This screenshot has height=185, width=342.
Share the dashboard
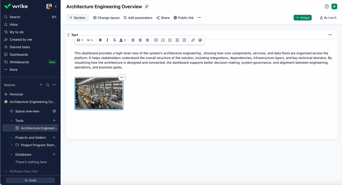pos(163,18)
